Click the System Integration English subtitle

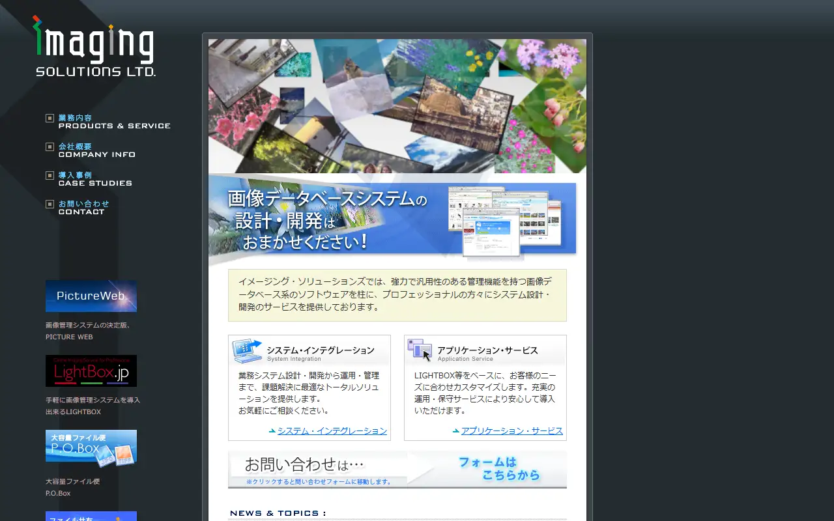coord(294,359)
